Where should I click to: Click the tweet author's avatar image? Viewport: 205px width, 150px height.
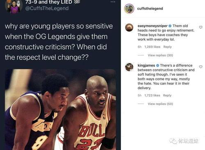point(14,6)
